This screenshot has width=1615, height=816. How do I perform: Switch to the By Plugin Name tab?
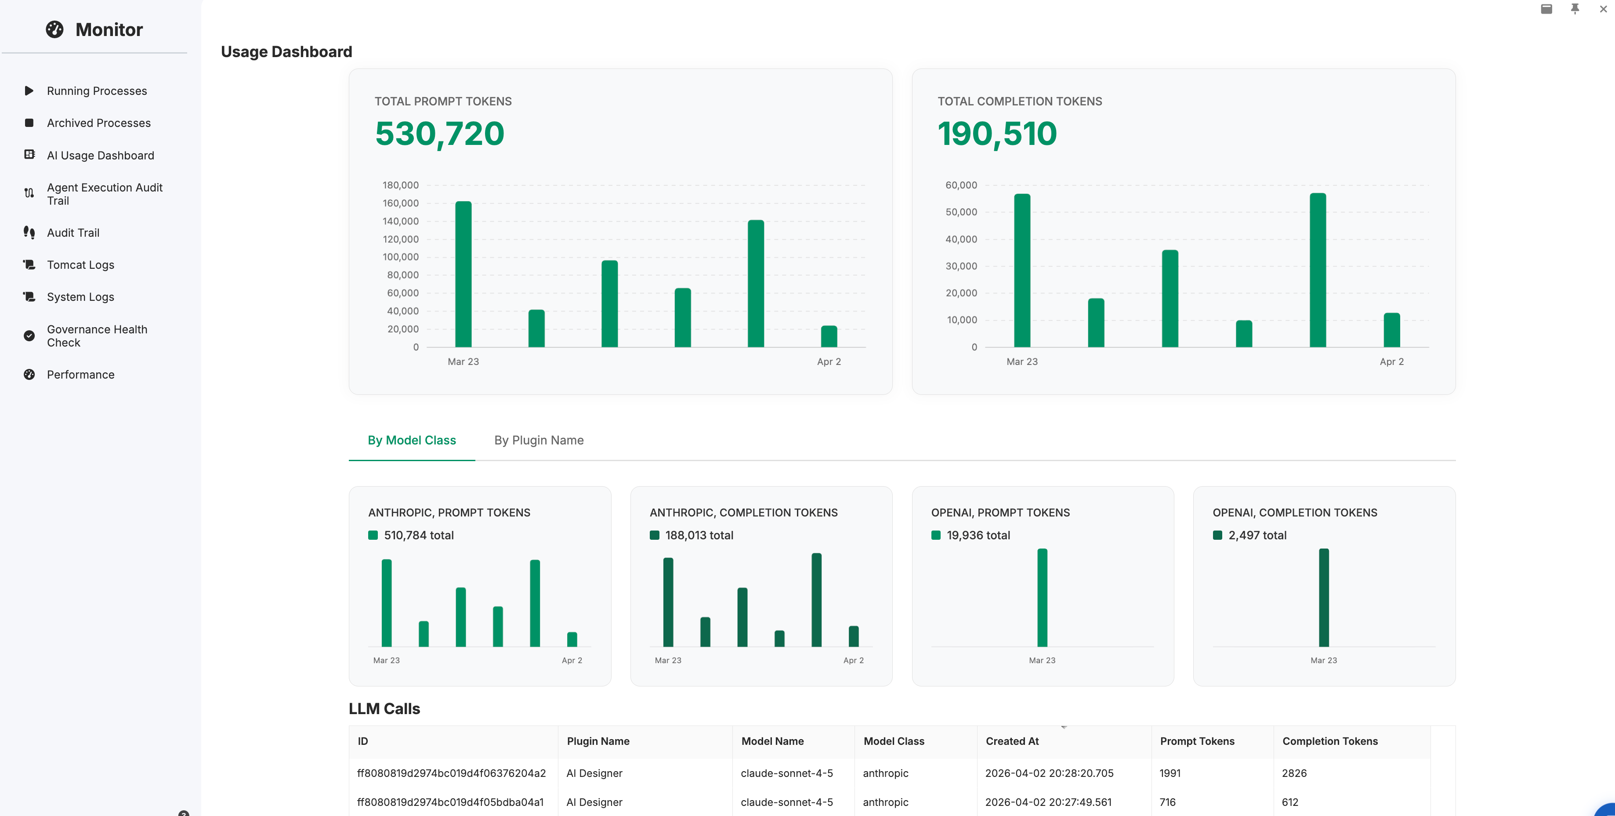[x=539, y=440]
